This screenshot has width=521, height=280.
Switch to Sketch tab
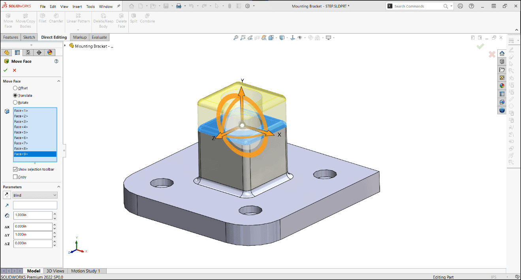click(29, 37)
